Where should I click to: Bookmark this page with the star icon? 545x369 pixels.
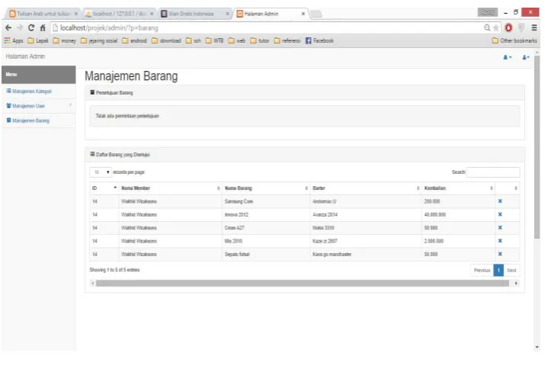(496, 27)
